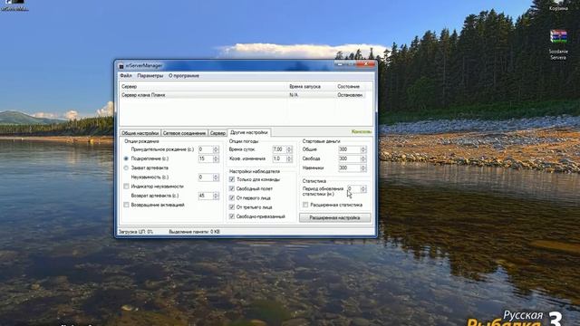This screenshot has width=580, height=326.
Task: Open the Параметры menu
Action: 150,76
